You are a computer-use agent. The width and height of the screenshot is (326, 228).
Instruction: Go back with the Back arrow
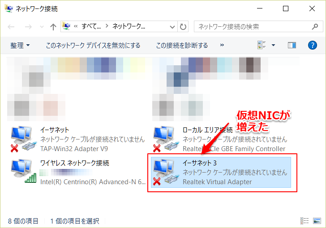click(11, 27)
